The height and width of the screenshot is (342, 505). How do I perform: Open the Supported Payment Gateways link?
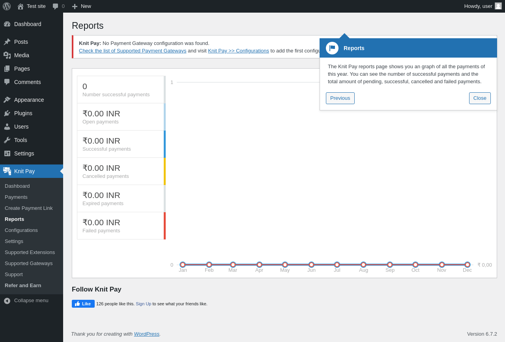coord(133,50)
